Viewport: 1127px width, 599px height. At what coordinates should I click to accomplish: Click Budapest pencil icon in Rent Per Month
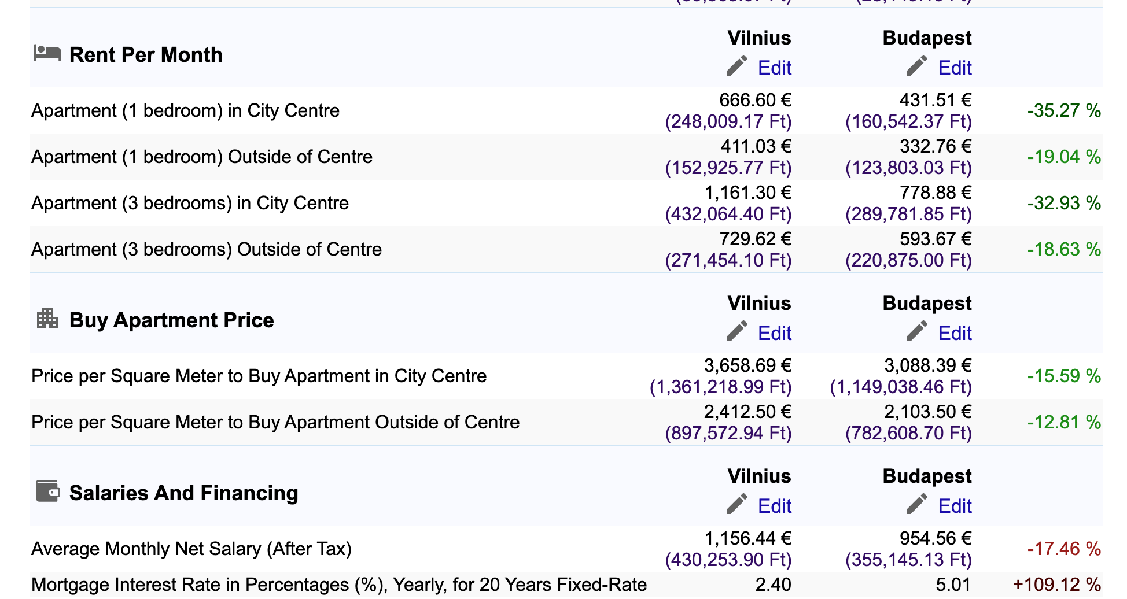916,66
